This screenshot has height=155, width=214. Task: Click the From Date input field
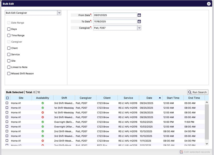(x=115, y=15)
